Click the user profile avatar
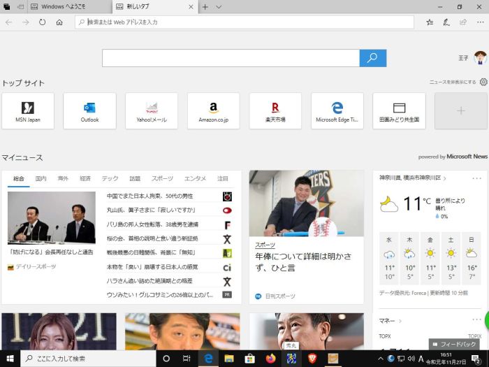 tap(480, 58)
